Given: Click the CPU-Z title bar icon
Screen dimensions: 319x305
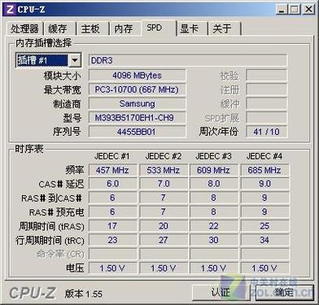Looking at the screenshot, I should [10, 10].
